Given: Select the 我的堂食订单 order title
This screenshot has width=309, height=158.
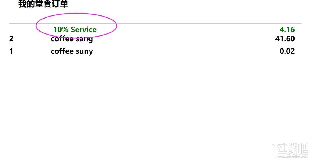Looking at the screenshot, I should 43,4.
